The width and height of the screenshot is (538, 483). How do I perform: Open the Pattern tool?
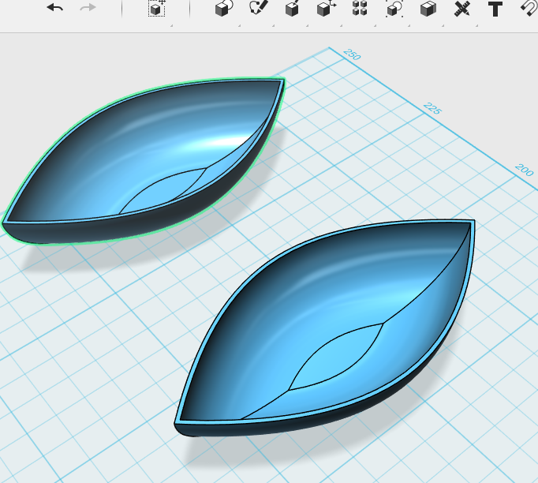click(x=360, y=8)
